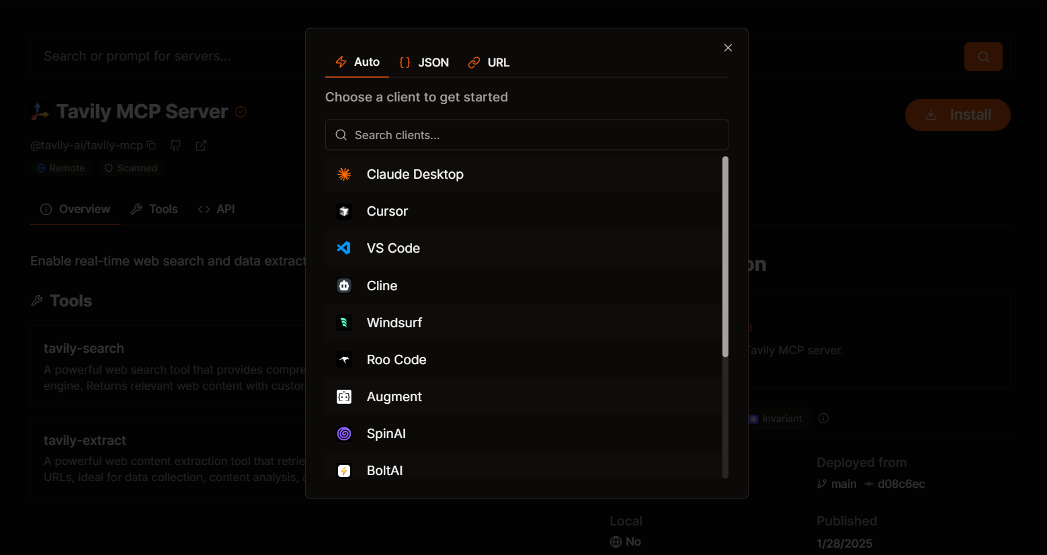Viewport: 1047px width, 555px height.
Task: Click the client list scrollbar thumb
Action: point(725,257)
